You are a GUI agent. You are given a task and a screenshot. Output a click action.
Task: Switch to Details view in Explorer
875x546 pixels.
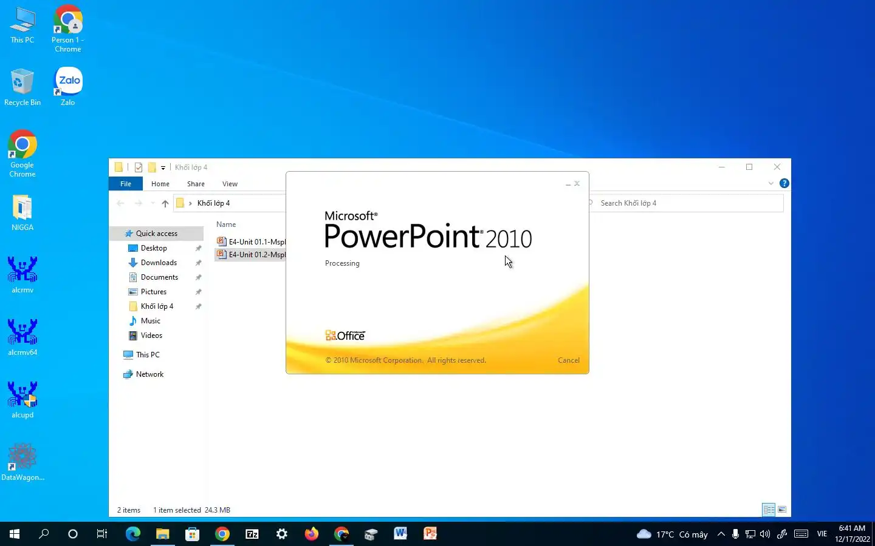[x=769, y=510]
